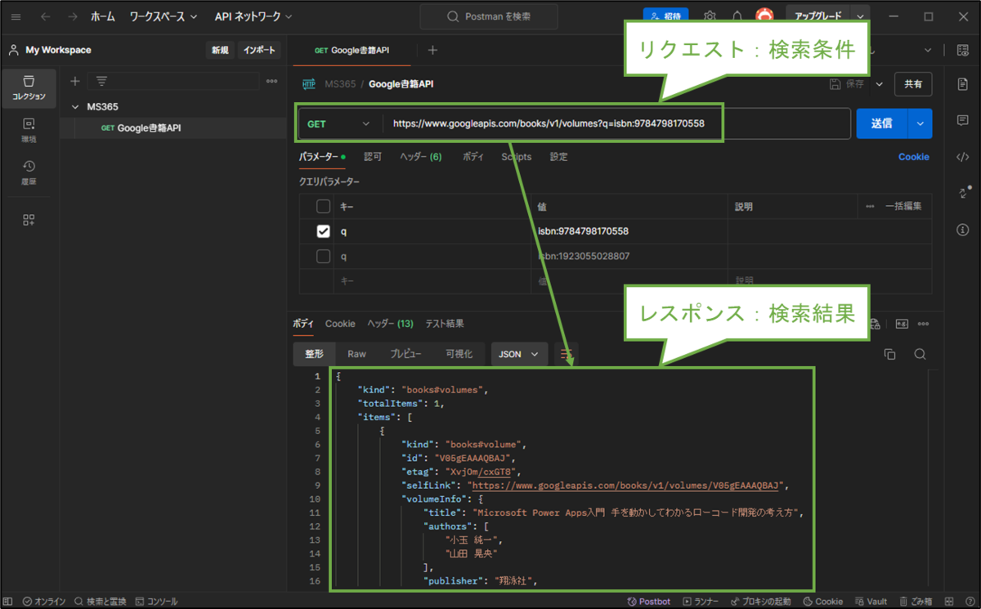Copy response with the copy icon

coord(889,354)
